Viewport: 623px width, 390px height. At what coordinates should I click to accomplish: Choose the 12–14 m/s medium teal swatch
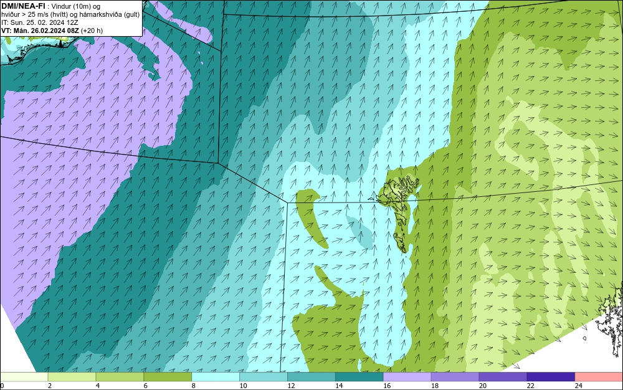pyautogui.click(x=311, y=377)
